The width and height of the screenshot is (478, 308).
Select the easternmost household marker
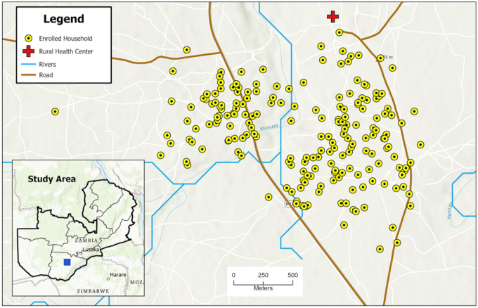[420, 145]
